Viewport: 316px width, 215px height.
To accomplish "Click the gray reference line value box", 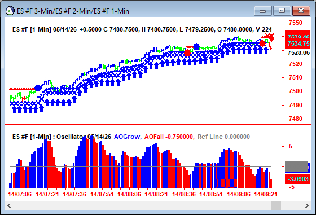I will click(296, 166).
